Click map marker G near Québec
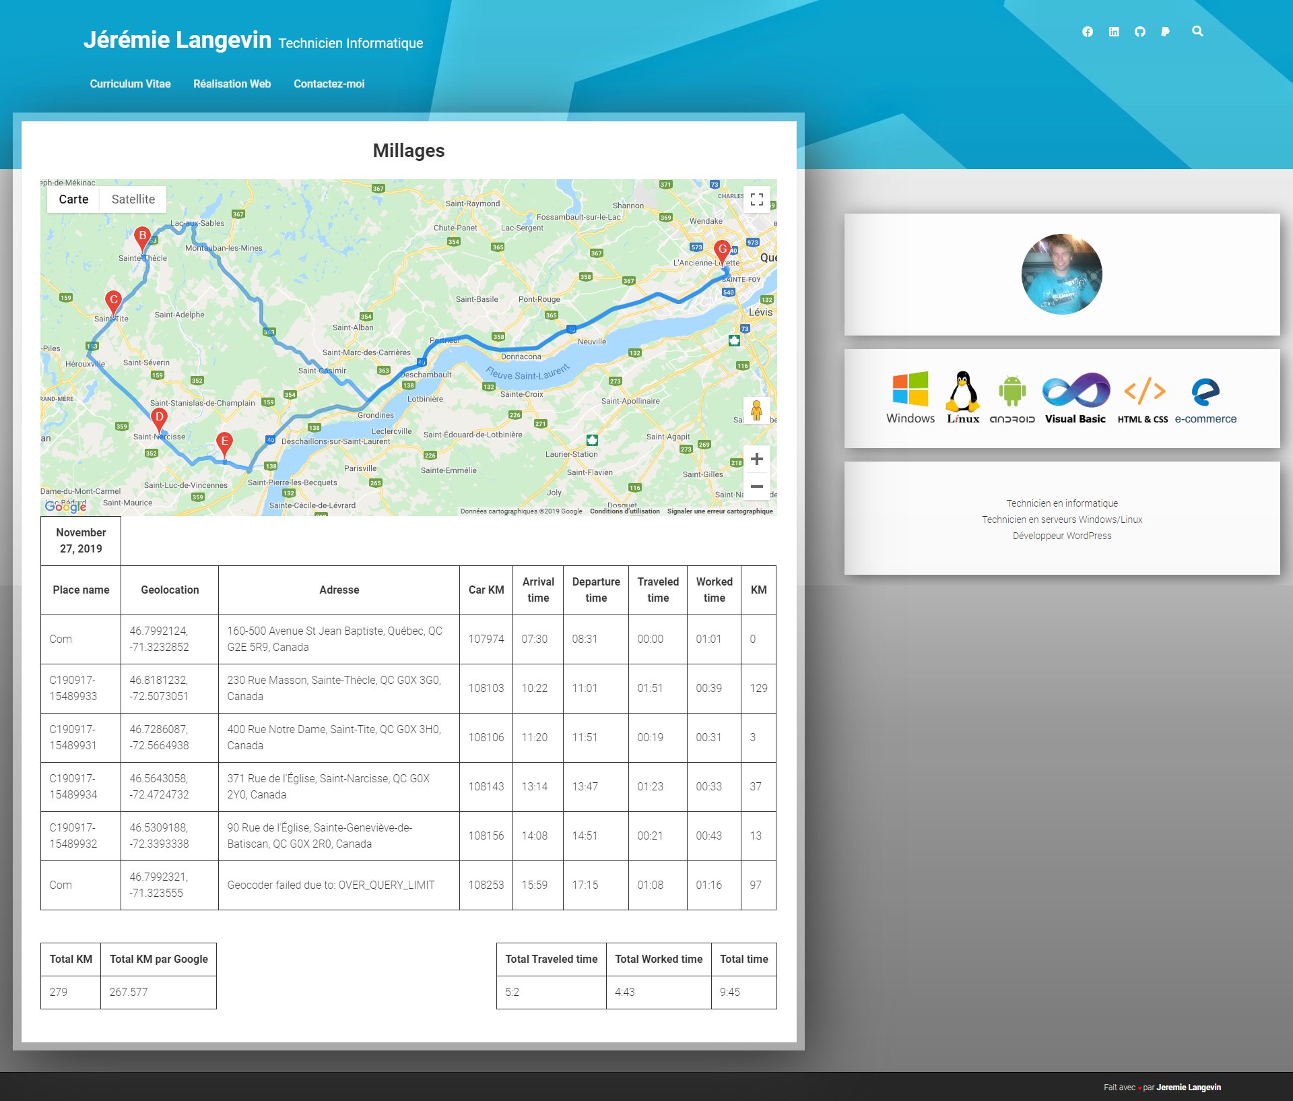The width and height of the screenshot is (1293, 1101). (x=723, y=251)
